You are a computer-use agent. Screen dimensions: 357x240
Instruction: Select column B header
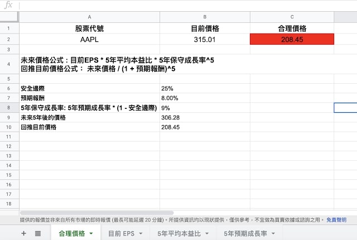(x=205, y=17)
